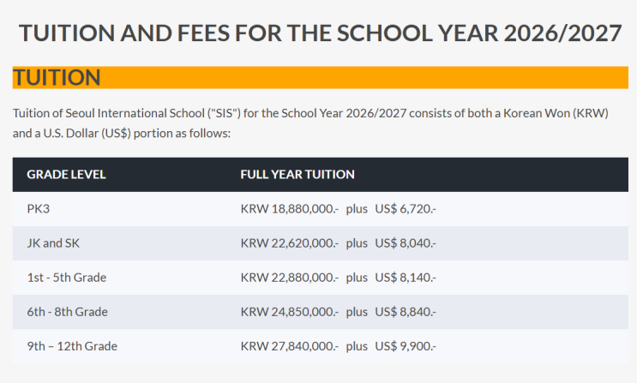Click the US$ 6,720 amount

point(406,208)
